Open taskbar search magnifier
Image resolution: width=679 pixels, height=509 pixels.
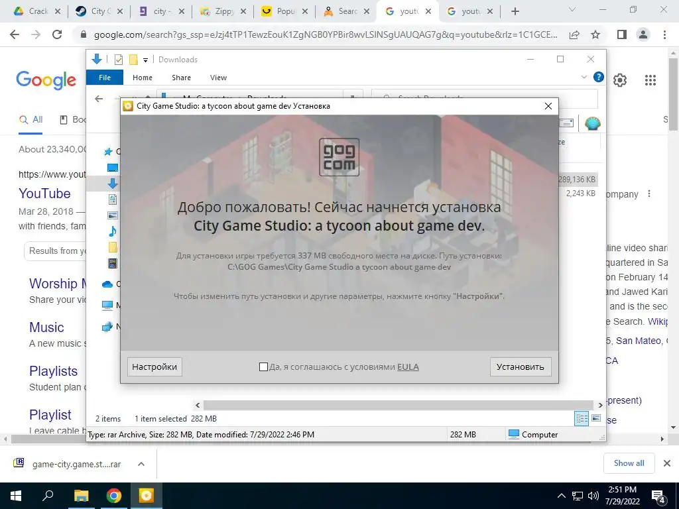pyautogui.click(x=48, y=495)
